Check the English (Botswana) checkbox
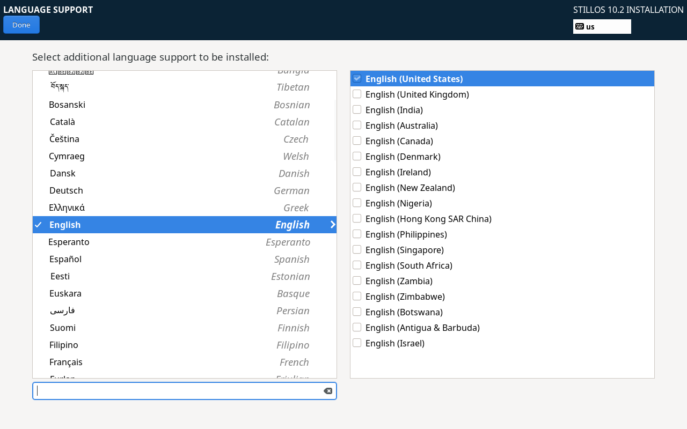The width and height of the screenshot is (687, 429). tap(357, 312)
